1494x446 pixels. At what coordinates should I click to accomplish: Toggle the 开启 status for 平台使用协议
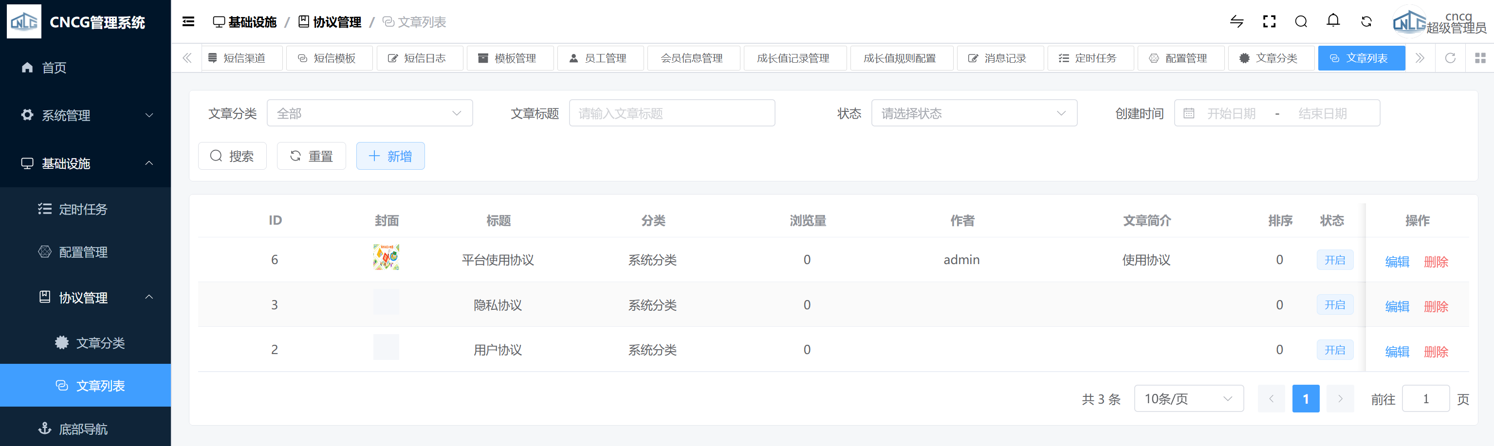[x=1334, y=260]
